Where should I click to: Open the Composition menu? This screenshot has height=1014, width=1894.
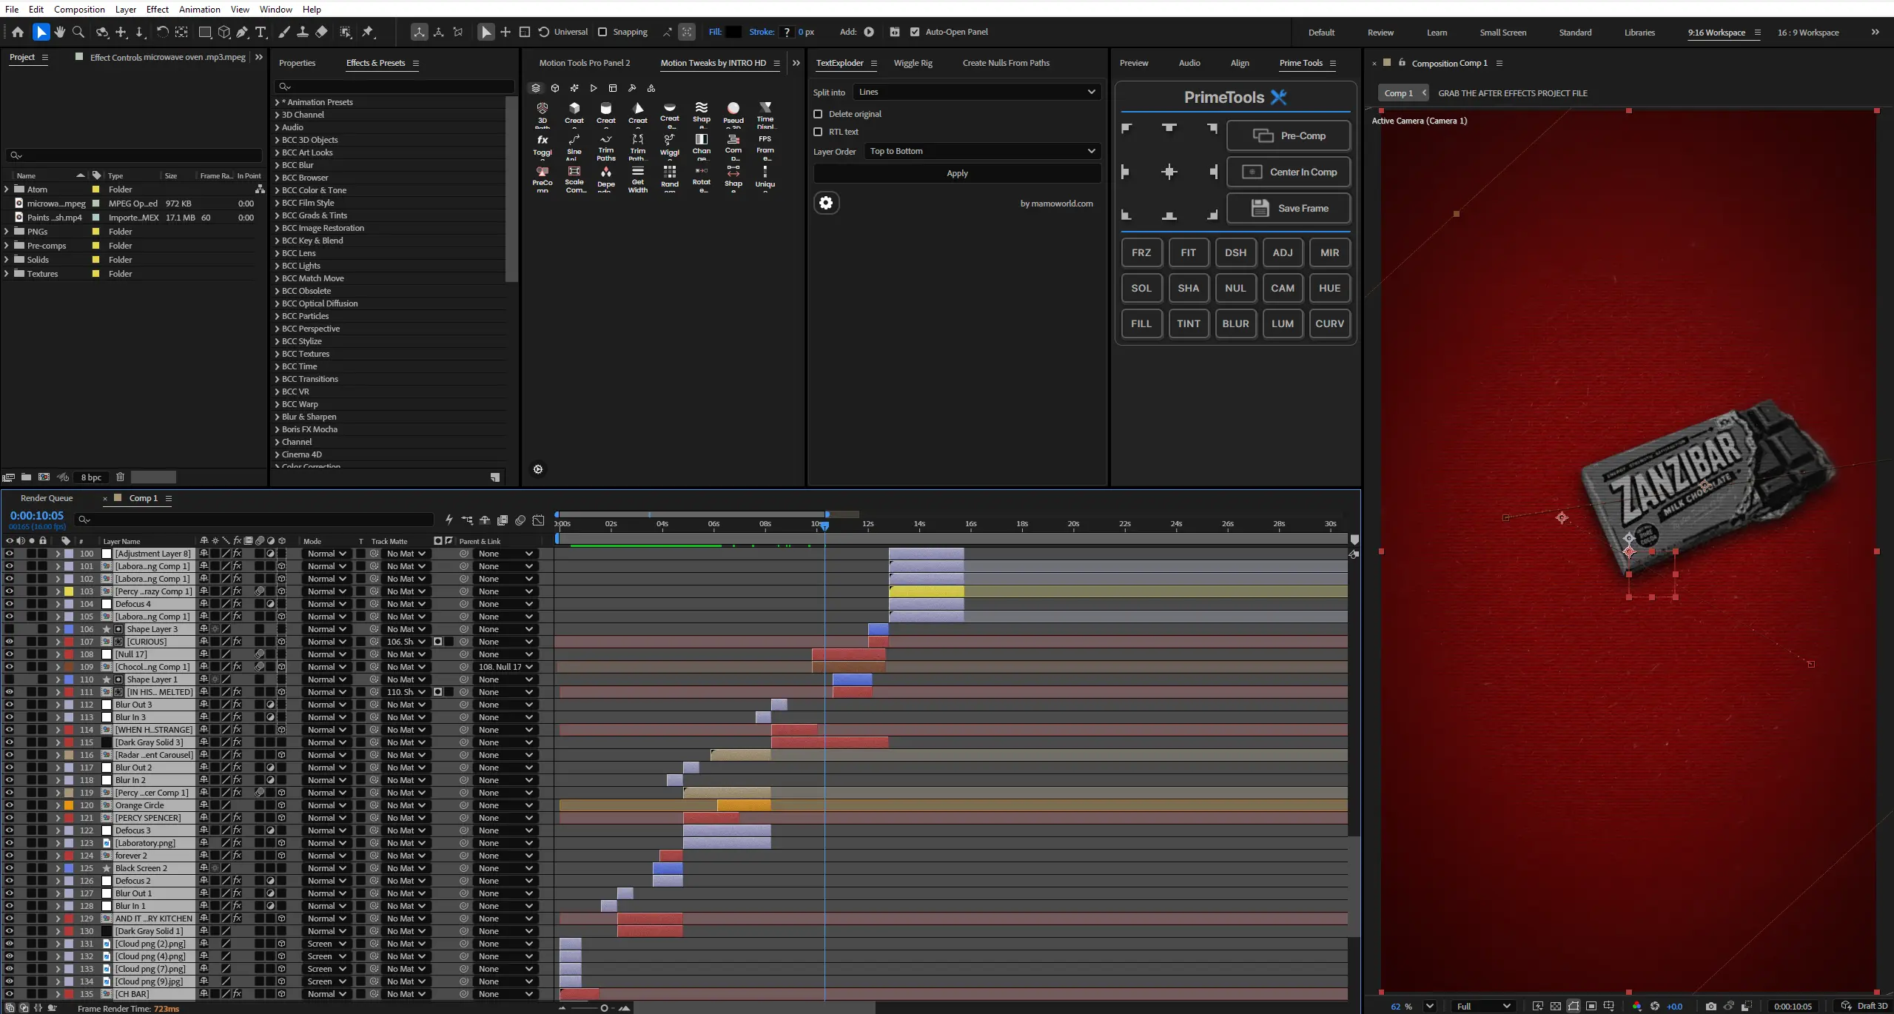pos(79,9)
